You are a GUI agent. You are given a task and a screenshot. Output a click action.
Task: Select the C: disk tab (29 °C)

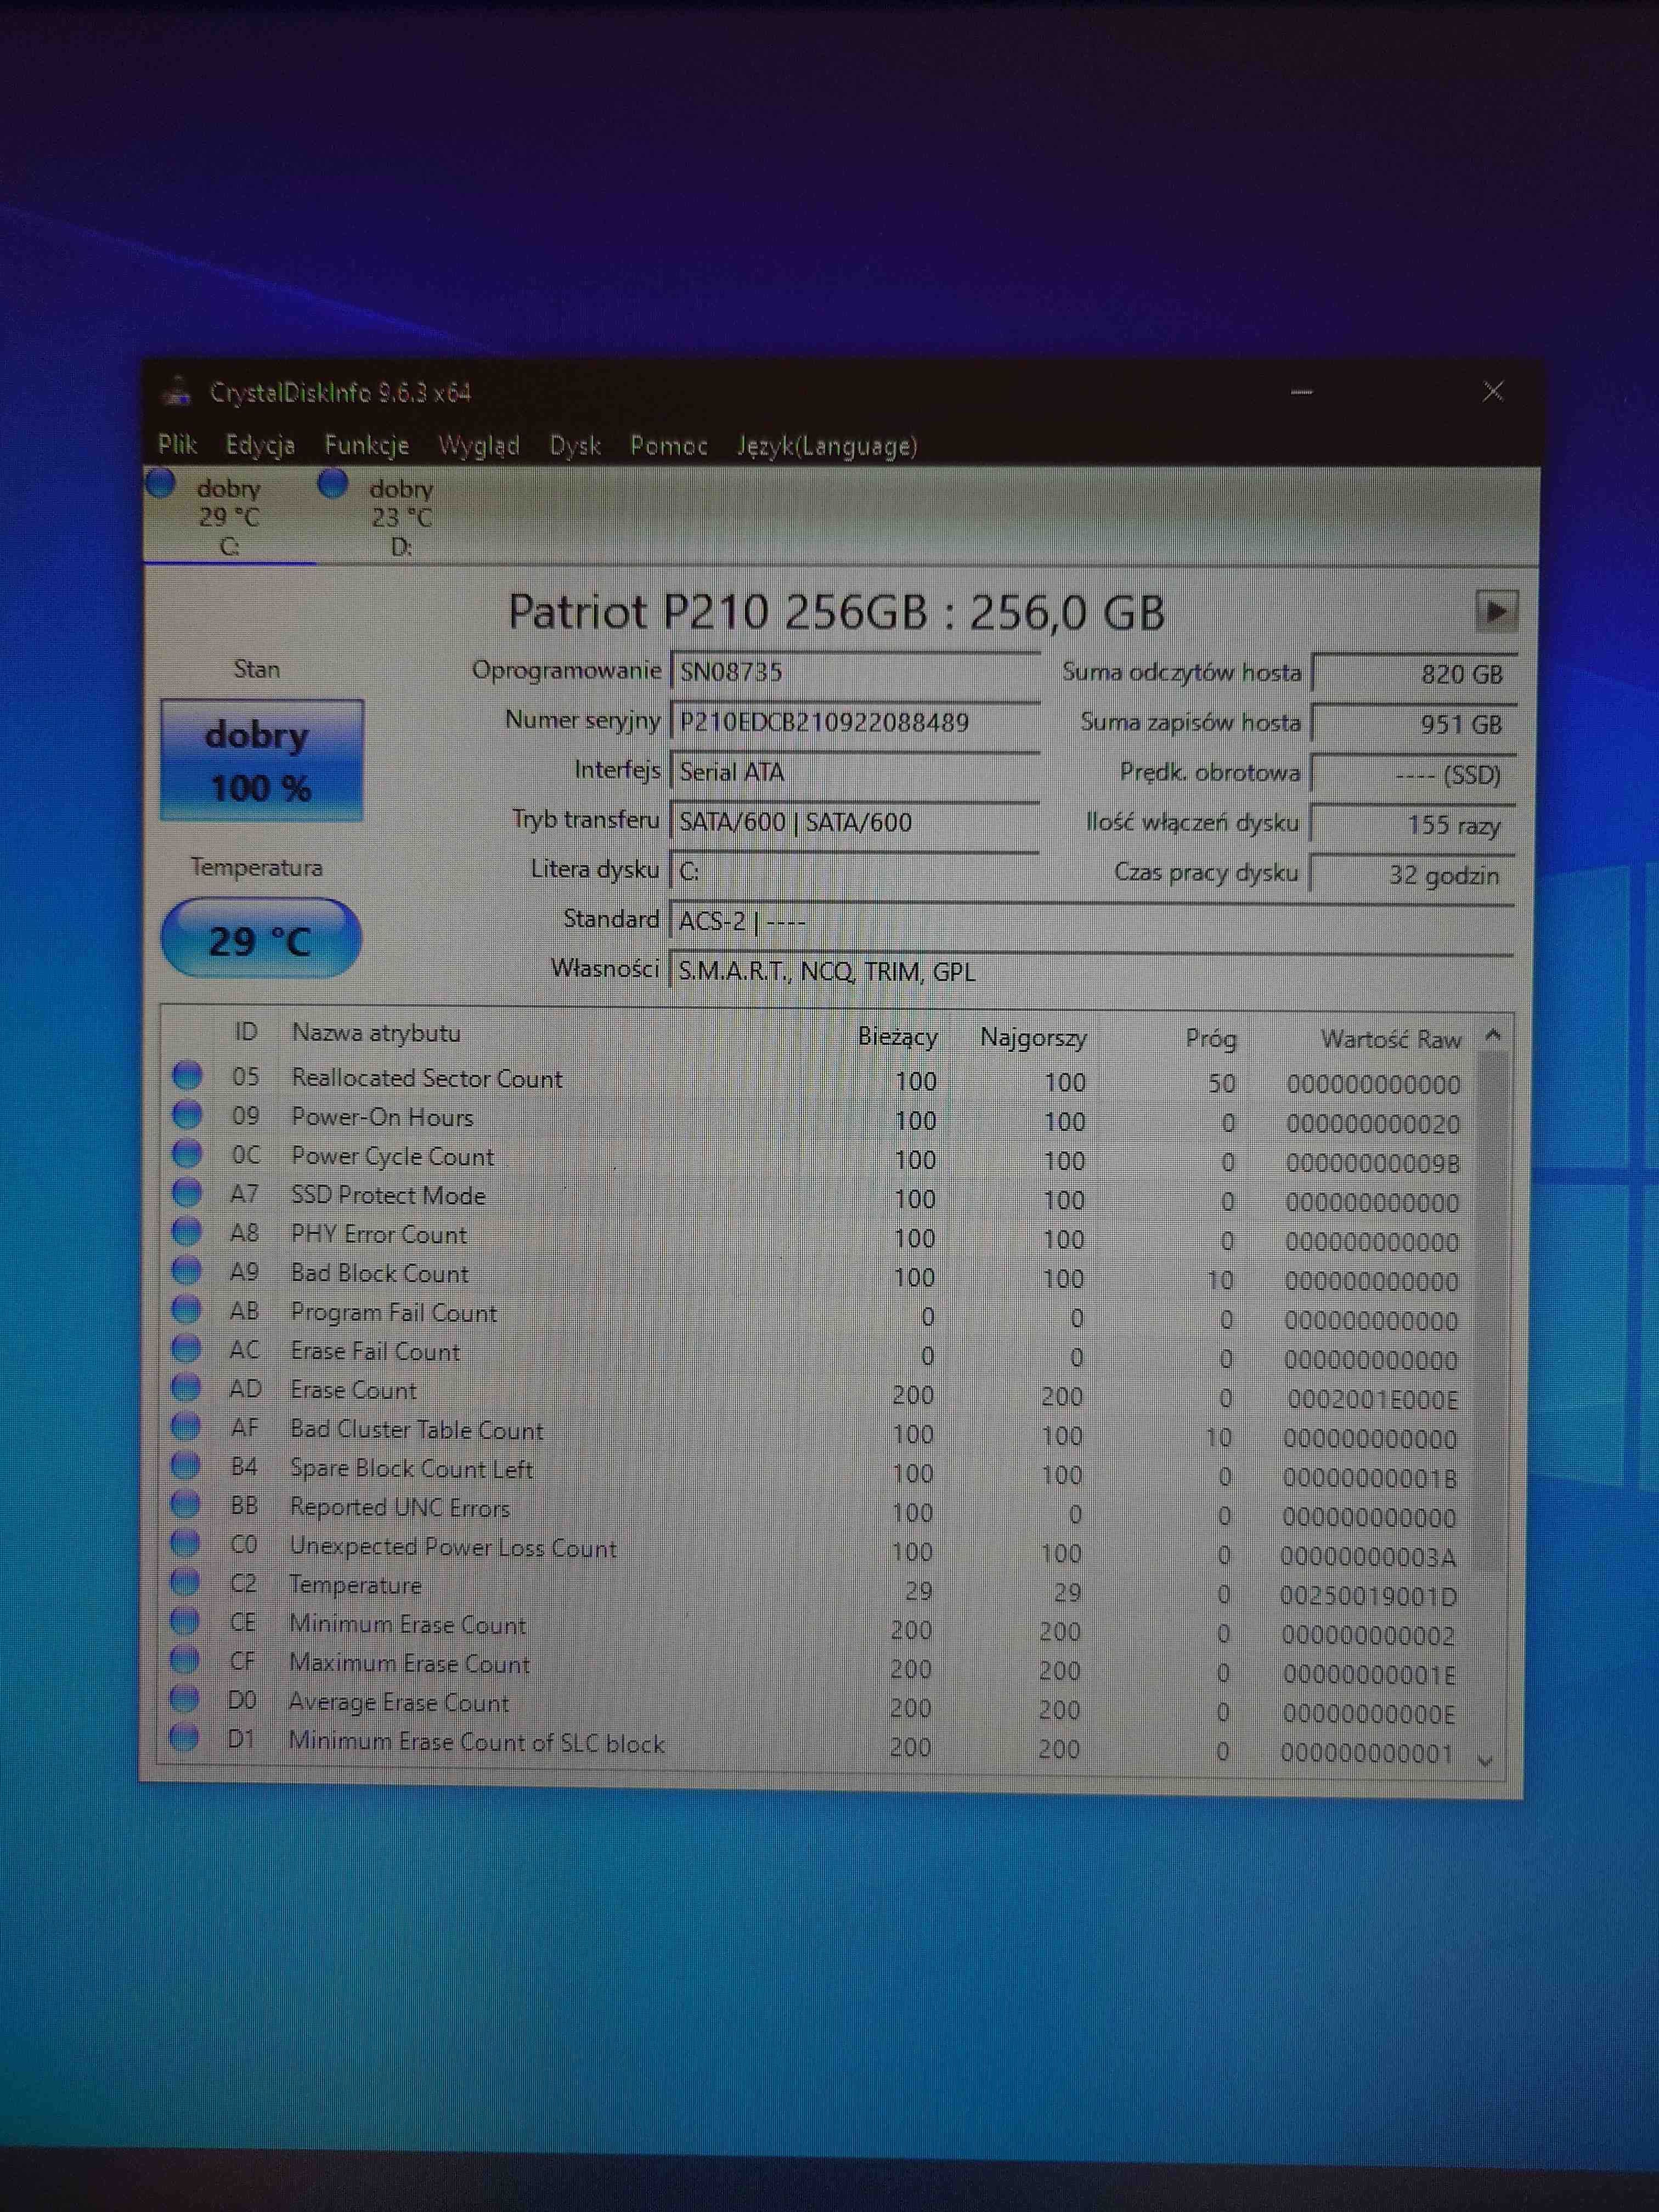[x=229, y=516]
